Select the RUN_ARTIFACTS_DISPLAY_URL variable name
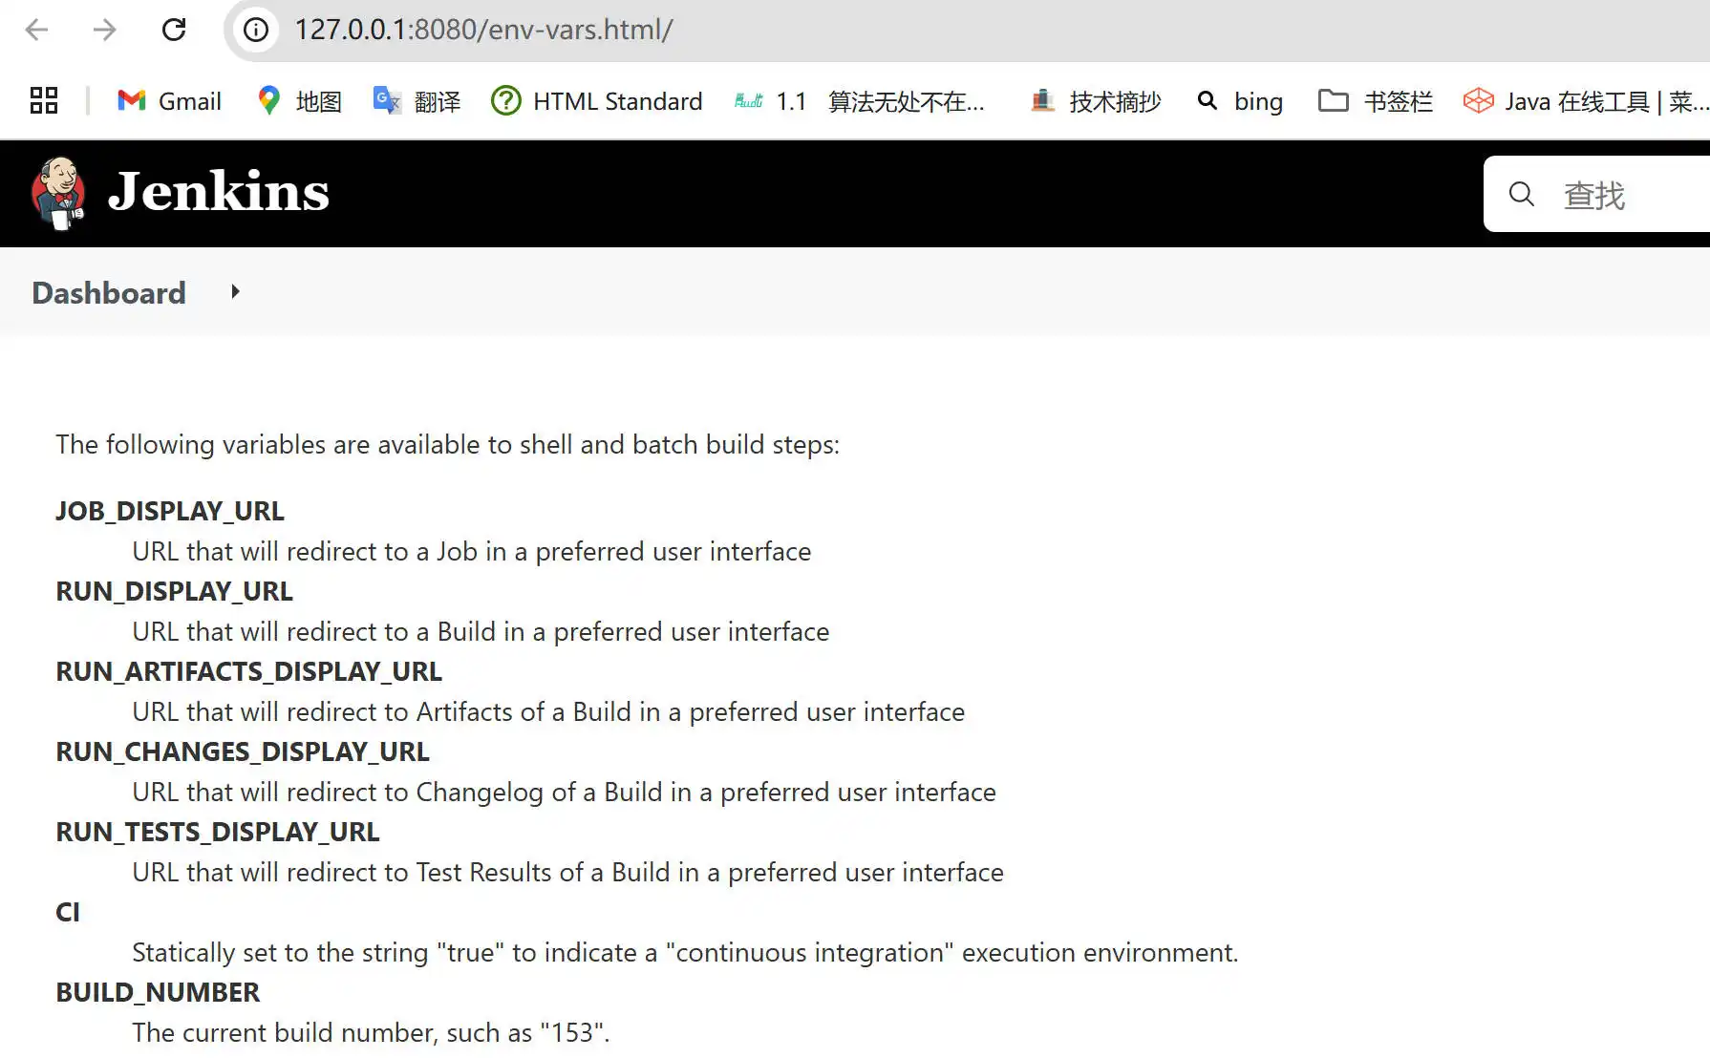1710x1058 pixels. pyautogui.click(x=248, y=671)
